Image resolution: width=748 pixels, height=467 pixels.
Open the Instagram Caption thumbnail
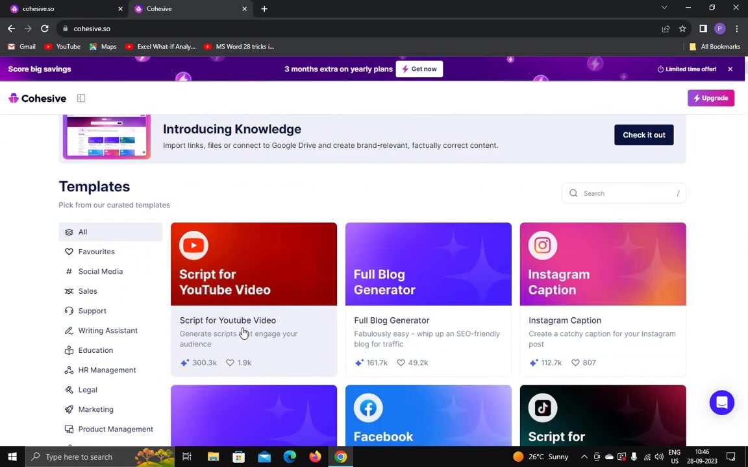[603, 264]
